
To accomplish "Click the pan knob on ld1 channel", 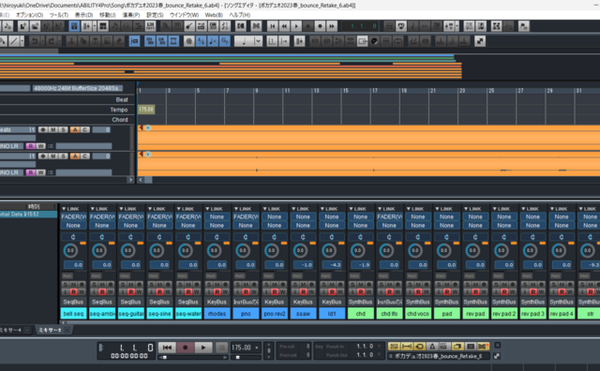I will click(x=329, y=251).
